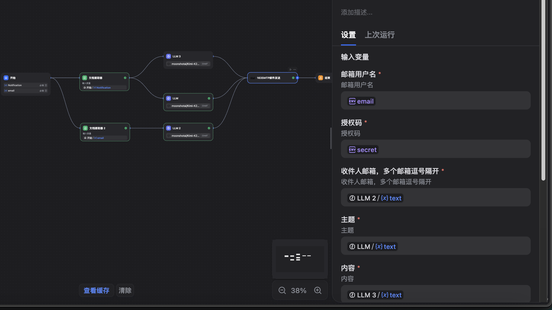Click the 开始 / Notification input variable in 文档提取器

pos(104,87)
